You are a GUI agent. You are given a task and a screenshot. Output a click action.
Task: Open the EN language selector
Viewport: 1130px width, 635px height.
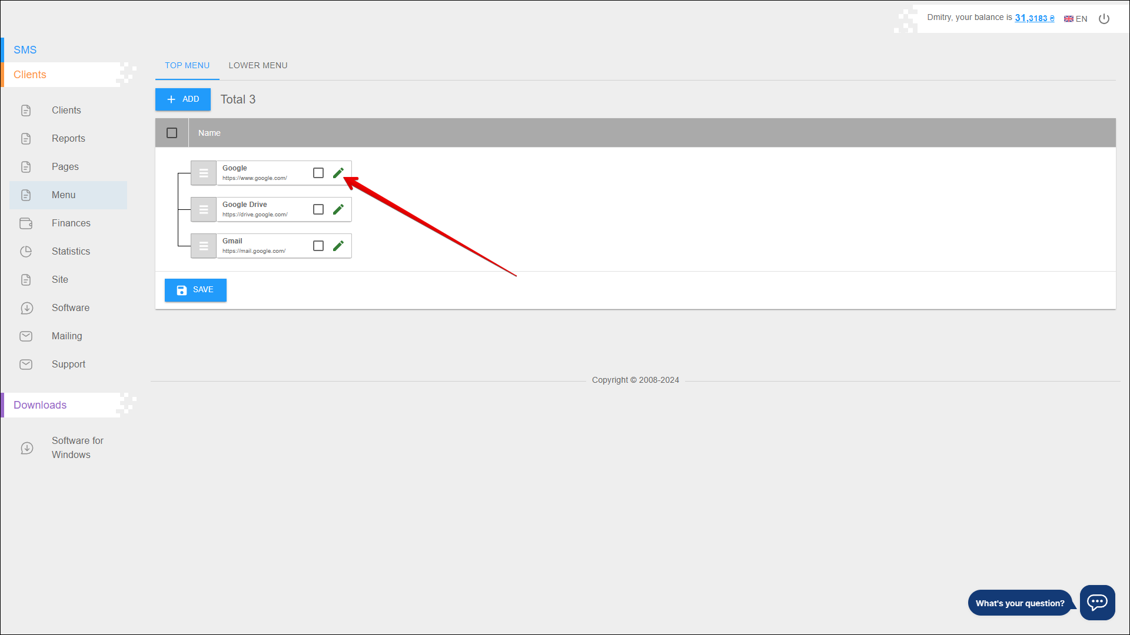[1075, 19]
